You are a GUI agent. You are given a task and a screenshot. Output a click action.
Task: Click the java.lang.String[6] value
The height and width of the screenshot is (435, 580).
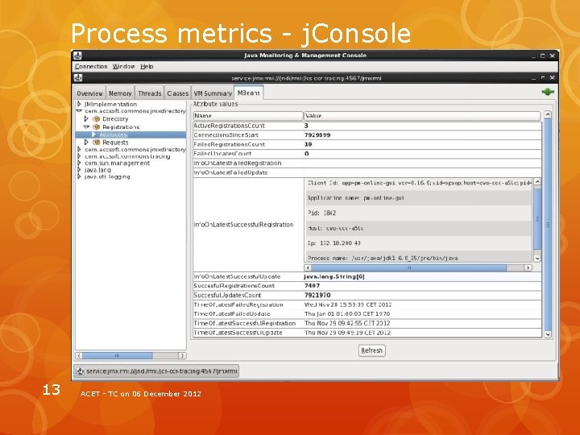pyautogui.click(x=334, y=276)
